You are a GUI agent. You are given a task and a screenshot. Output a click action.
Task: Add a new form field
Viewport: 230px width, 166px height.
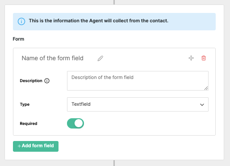click(36, 146)
